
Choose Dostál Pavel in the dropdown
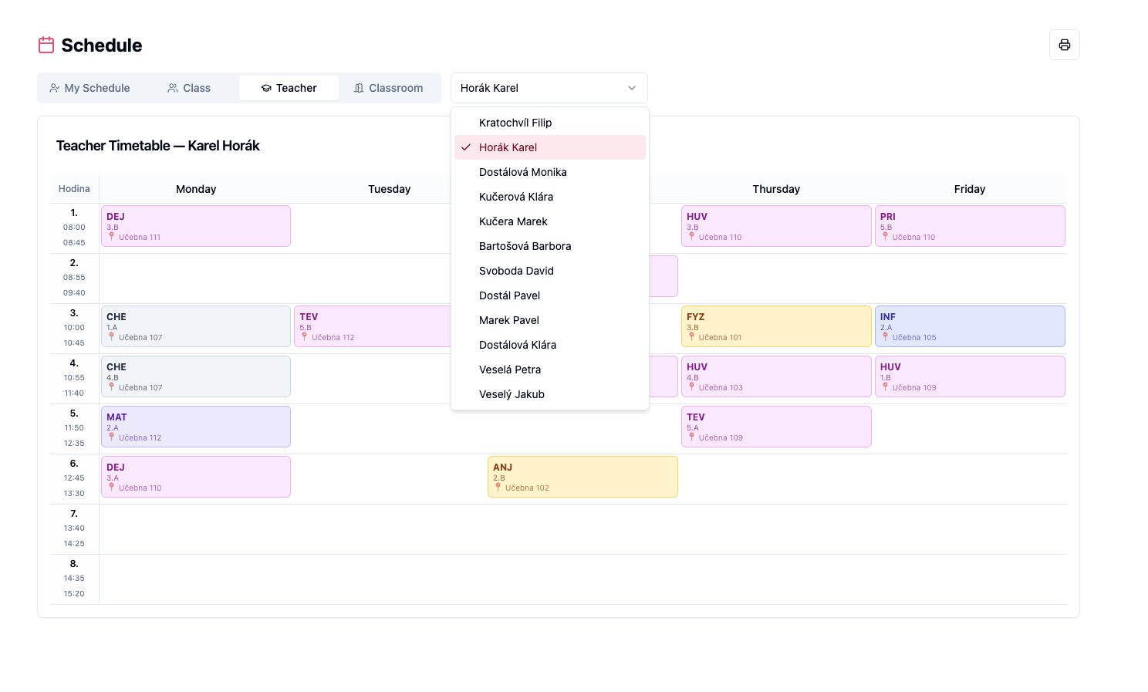[550, 295]
